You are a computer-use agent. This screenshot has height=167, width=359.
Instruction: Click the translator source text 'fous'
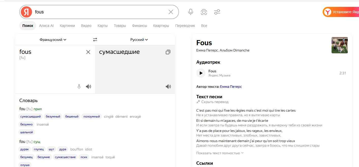(x=25, y=52)
